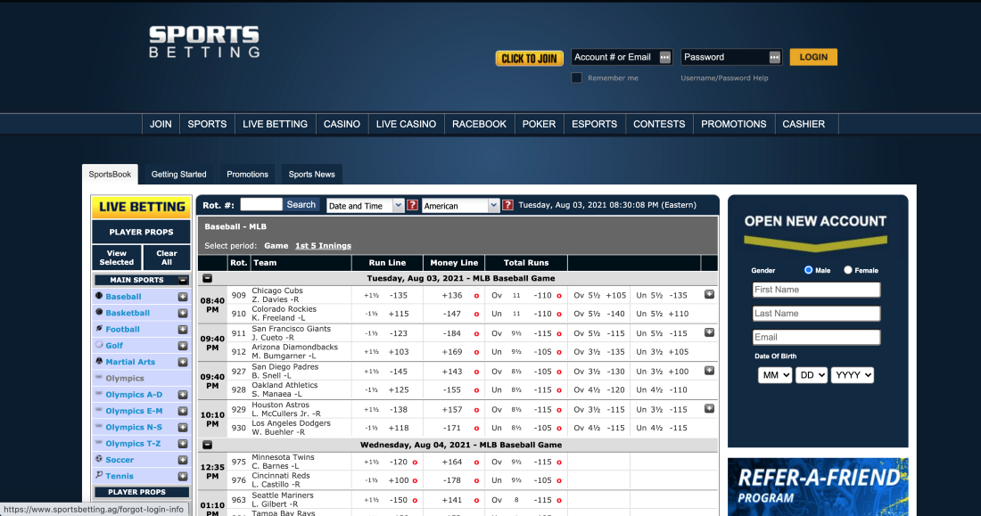Select the Female gender option
The width and height of the screenshot is (981, 516).
click(848, 270)
